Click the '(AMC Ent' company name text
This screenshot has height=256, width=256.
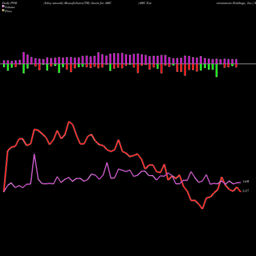145,3
